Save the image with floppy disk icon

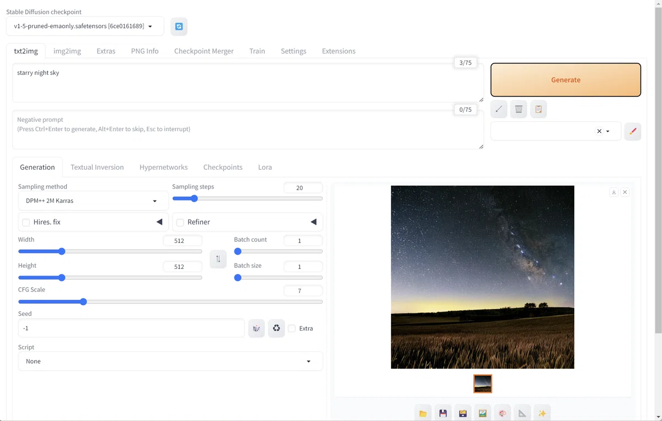(x=443, y=413)
